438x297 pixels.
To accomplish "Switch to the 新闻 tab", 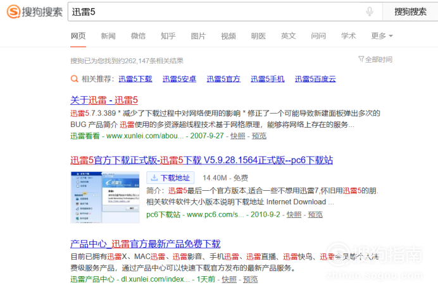I will tap(108, 36).
